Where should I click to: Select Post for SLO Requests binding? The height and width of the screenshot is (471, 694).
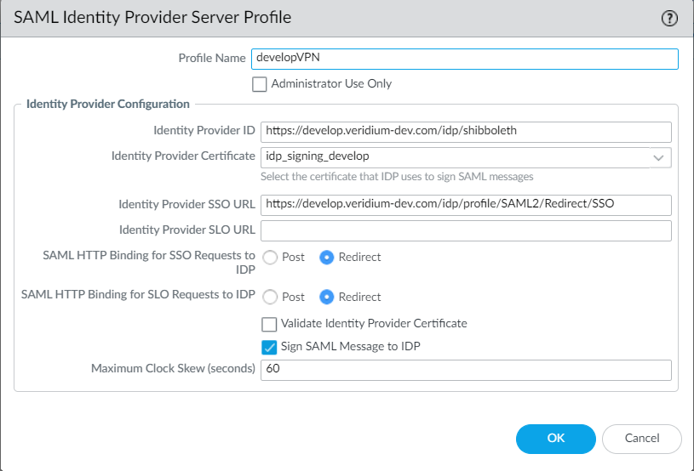(270, 297)
